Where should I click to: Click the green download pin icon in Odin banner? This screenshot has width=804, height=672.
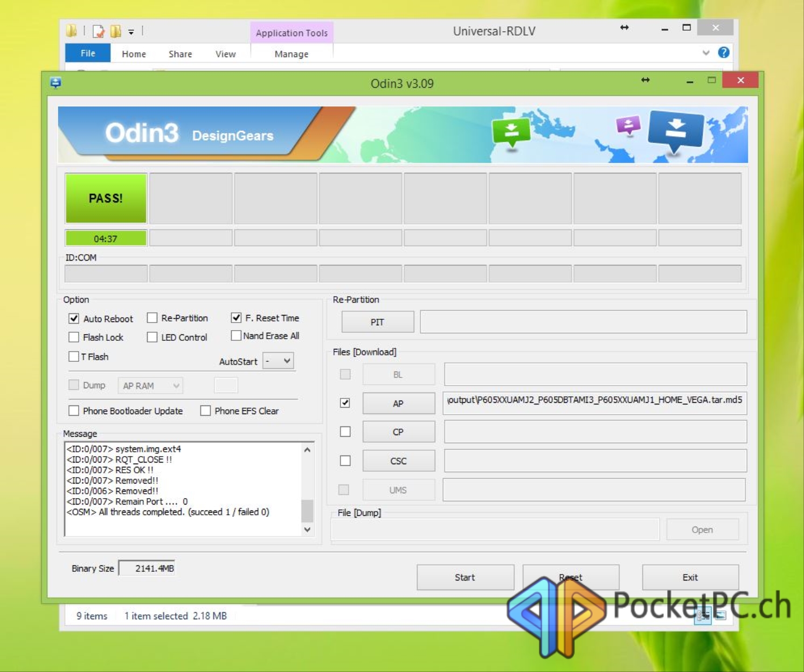(x=511, y=131)
